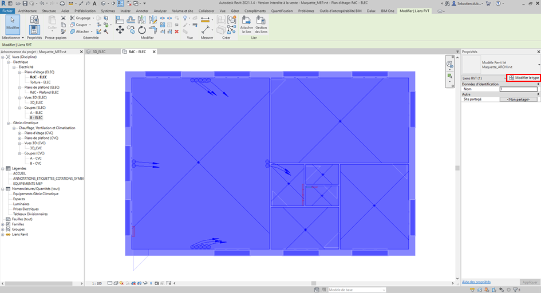The image size is (541, 293).
Task: Switch to the 3D_ELEC view tab
Action: point(98,52)
